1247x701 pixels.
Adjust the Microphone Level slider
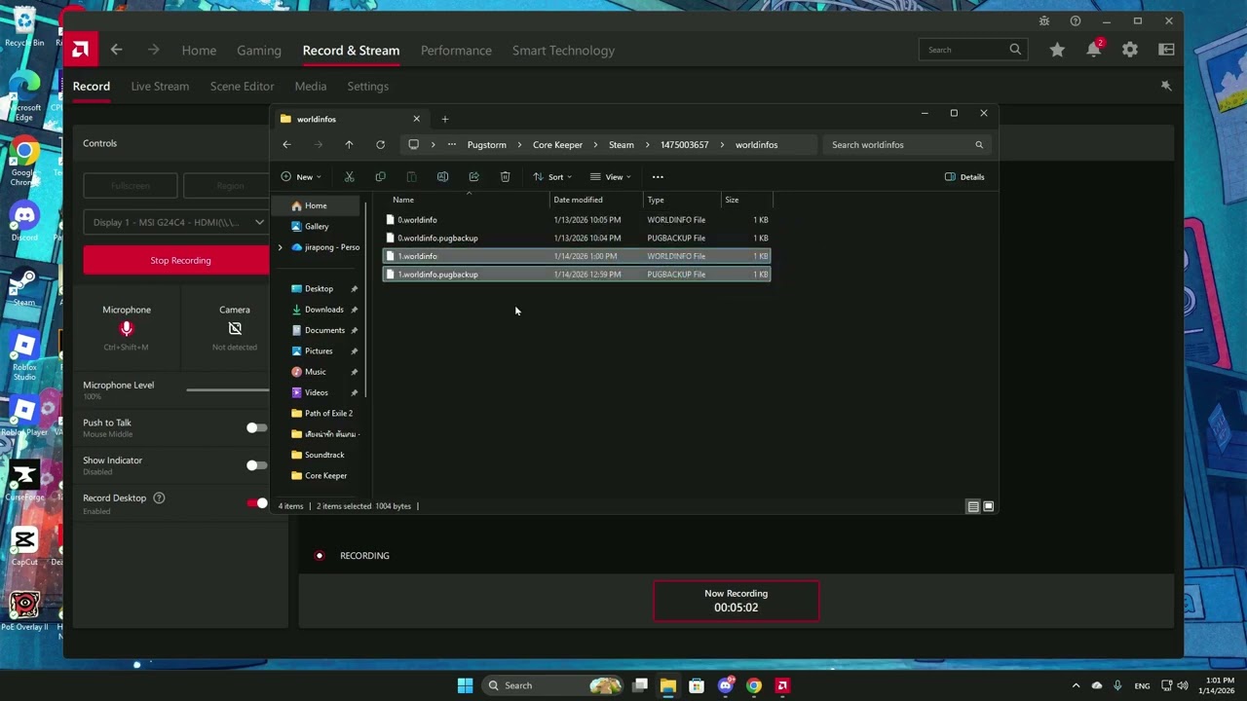[x=228, y=390]
